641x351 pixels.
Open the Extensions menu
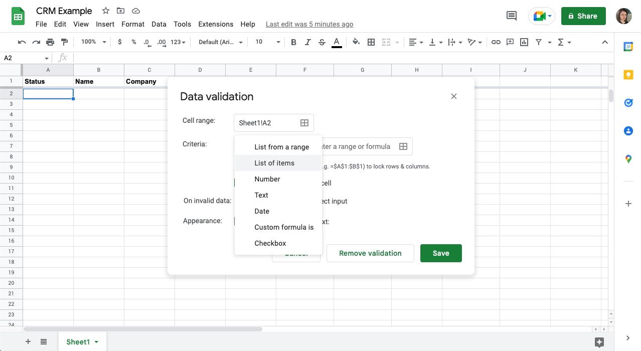pos(216,24)
